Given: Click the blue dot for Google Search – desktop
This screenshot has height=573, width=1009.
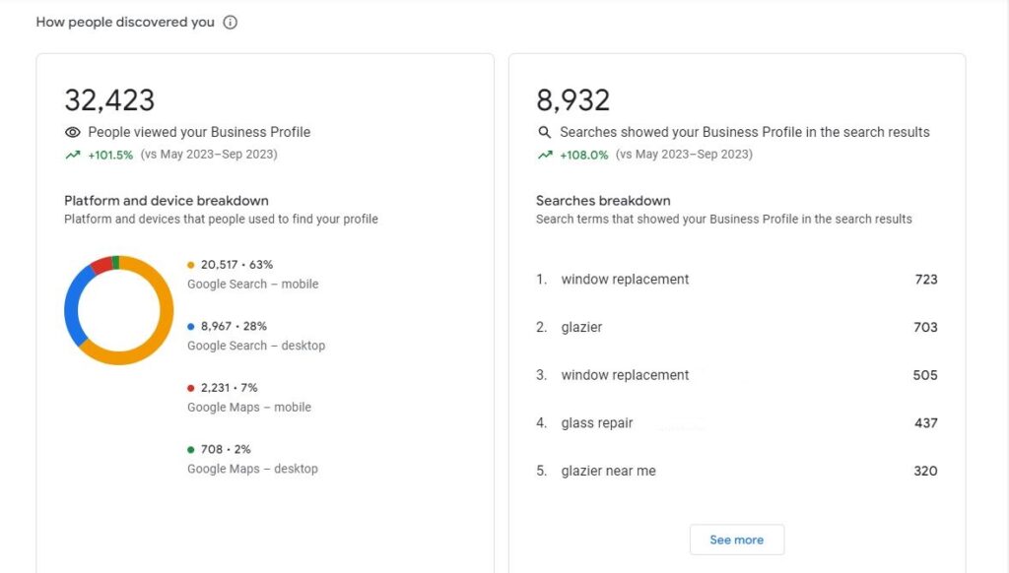Looking at the screenshot, I should (x=191, y=326).
